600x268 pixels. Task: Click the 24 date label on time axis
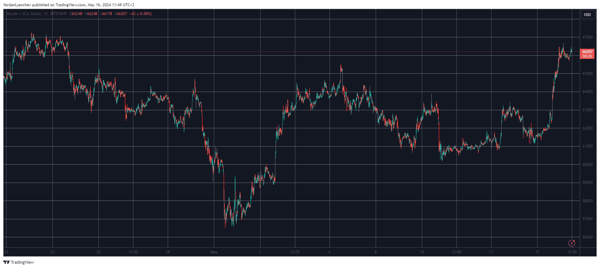tap(52, 252)
